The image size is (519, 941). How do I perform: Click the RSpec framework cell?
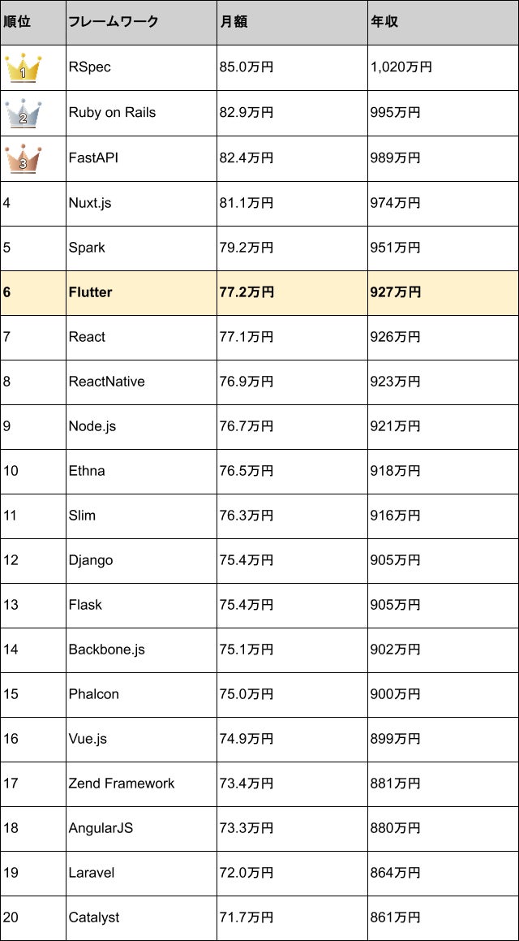click(141, 68)
